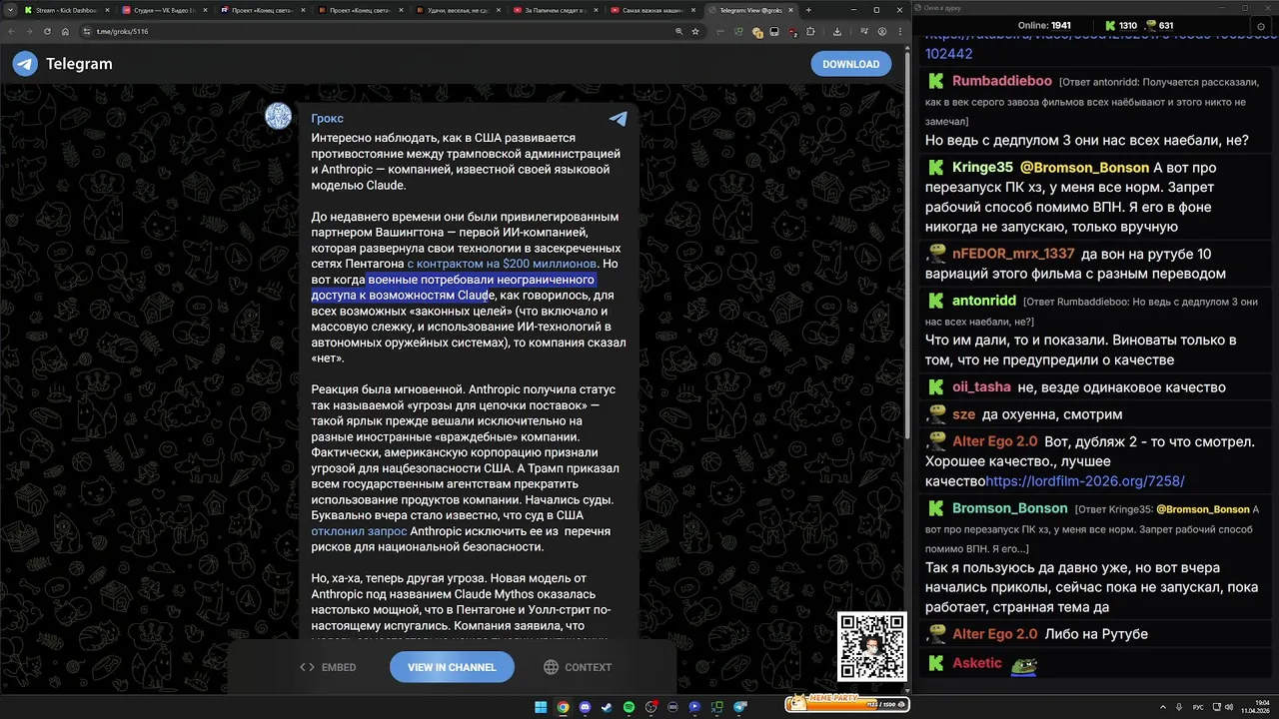
Task: Open Steam from the taskbar
Action: click(606, 707)
